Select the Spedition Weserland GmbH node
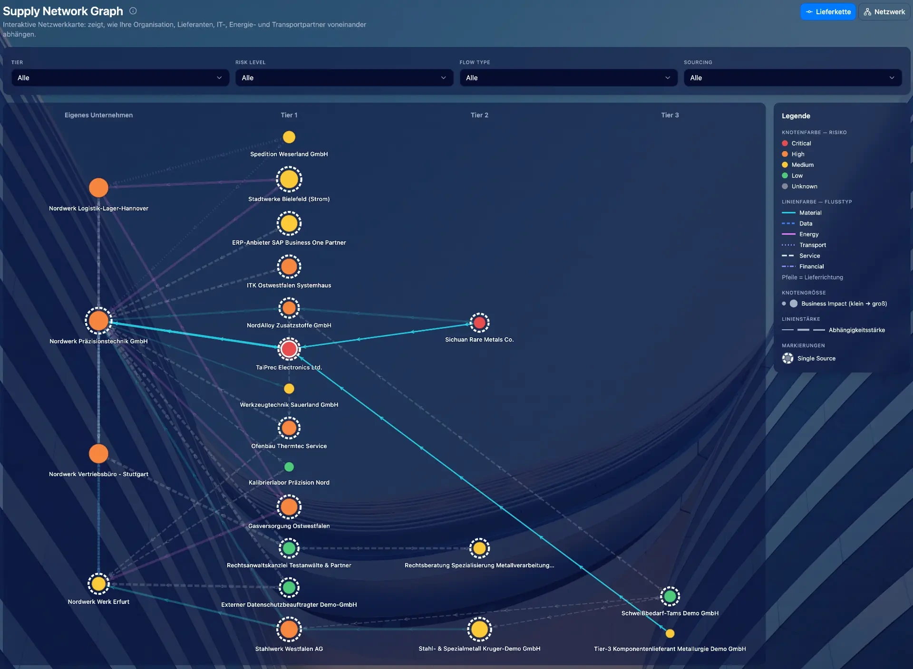The image size is (913, 669). (x=289, y=137)
